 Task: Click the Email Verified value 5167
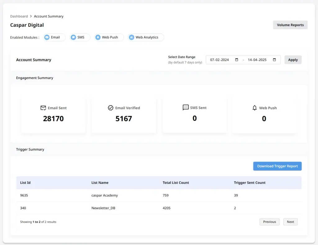124,118
